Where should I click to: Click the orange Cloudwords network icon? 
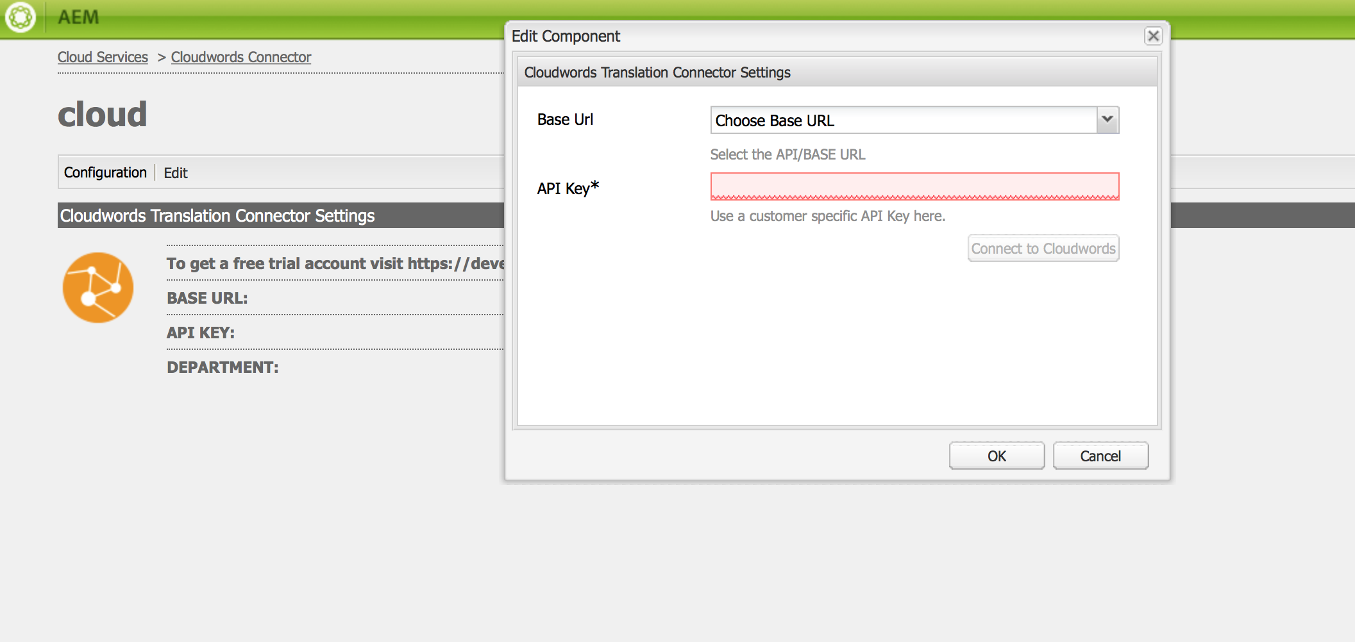pos(98,287)
